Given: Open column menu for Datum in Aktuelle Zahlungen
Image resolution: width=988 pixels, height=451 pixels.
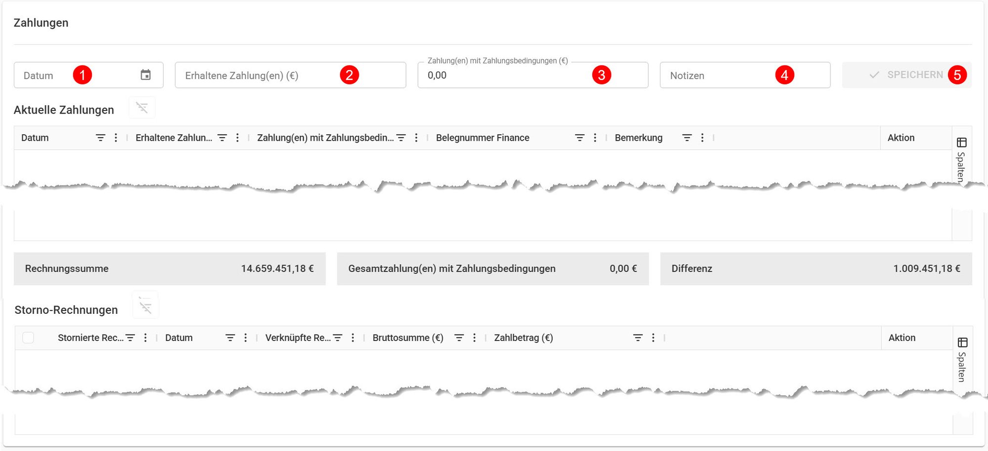Looking at the screenshot, I should tap(116, 138).
